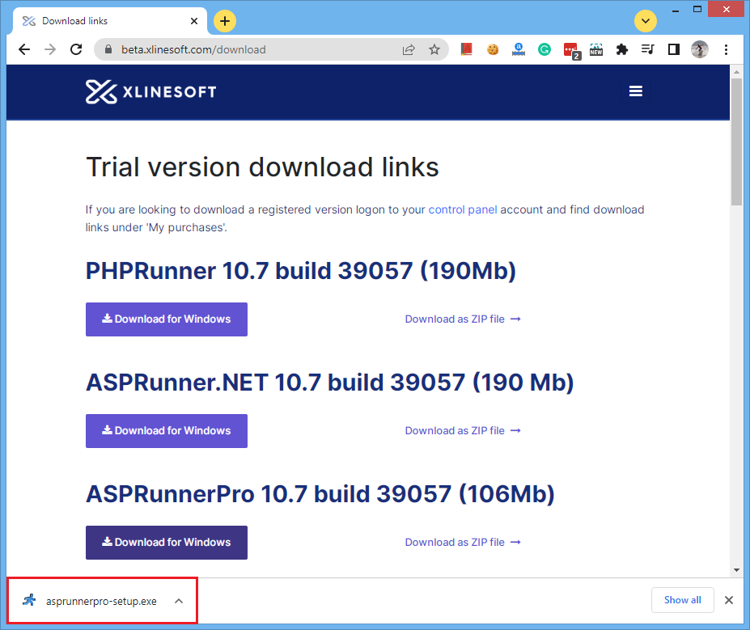Expand options chevron for asprunnerpro-setup.exe
This screenshot has height=630, width=750.
click(x=179, y=601)
